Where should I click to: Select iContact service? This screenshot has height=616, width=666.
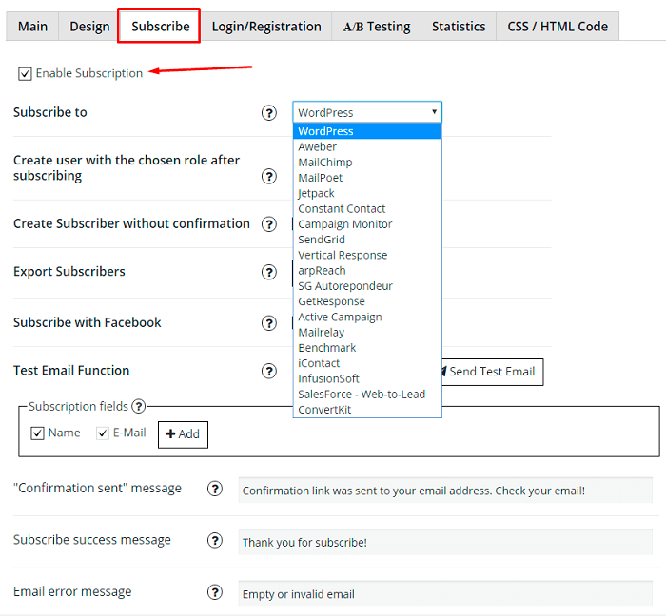[367, 363]
